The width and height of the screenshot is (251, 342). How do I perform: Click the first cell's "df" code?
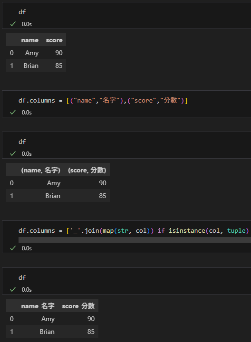[x=22, y=12]
